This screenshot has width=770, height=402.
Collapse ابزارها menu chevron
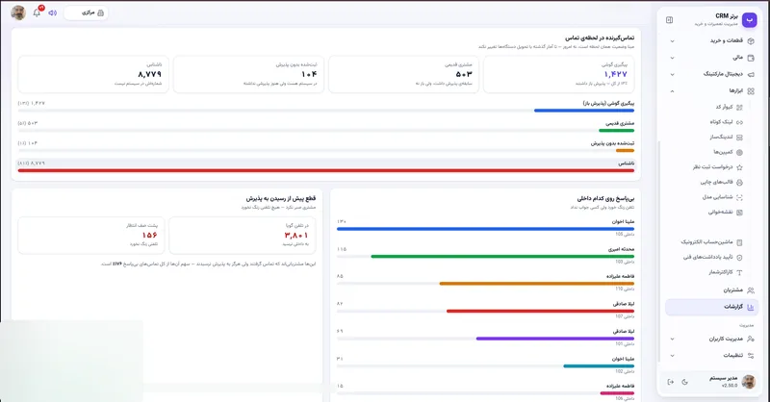(672, 91)
